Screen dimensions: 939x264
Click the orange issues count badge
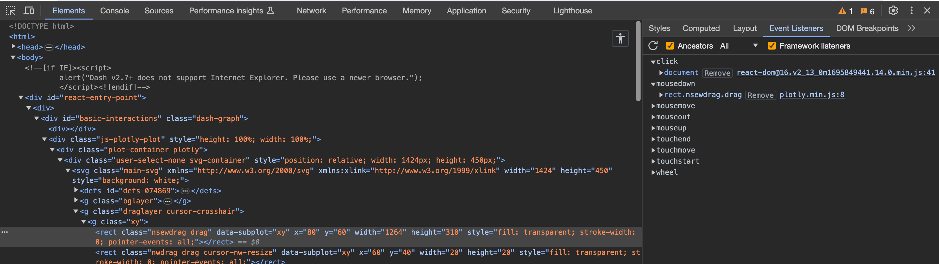tap(867, 11)
